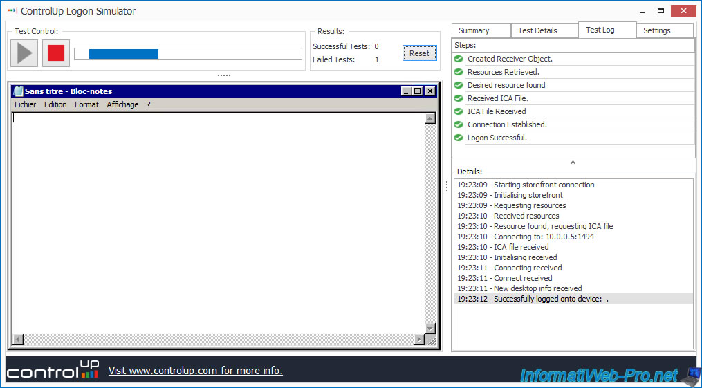The width and height of the screenshot is (702, 388).
Task: Select log line 'Initialising storefront'
Action: pos(510,195)
